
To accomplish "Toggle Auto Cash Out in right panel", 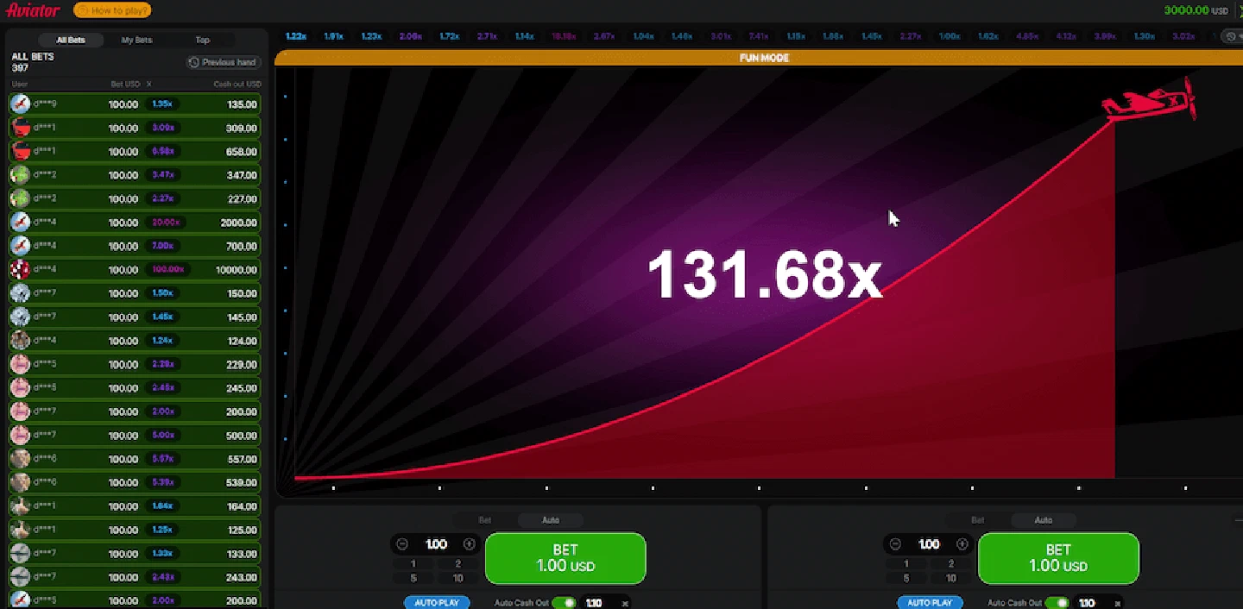I will pos(1057,603).
